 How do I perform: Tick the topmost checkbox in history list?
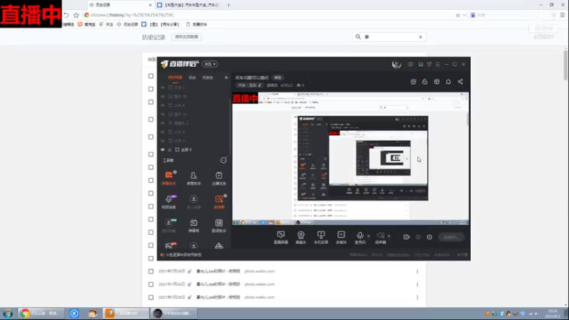pyautogui.click(x=151, y=76)
